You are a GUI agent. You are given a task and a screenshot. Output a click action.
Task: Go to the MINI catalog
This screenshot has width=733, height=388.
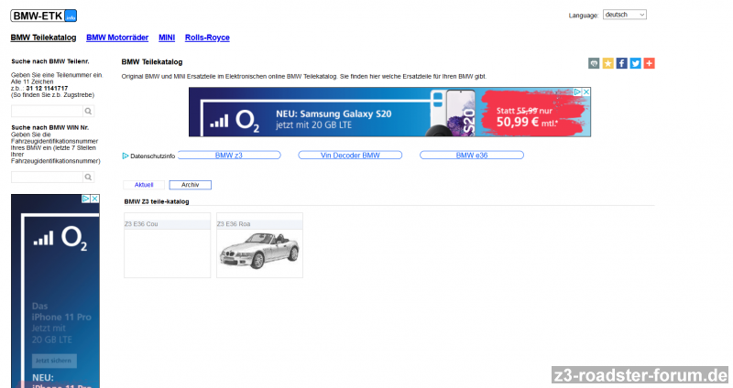(167, 38)
